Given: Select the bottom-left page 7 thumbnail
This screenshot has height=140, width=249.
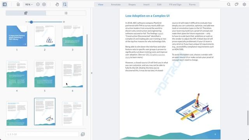Looking at the screenshot, I should [x=17, y=114].
